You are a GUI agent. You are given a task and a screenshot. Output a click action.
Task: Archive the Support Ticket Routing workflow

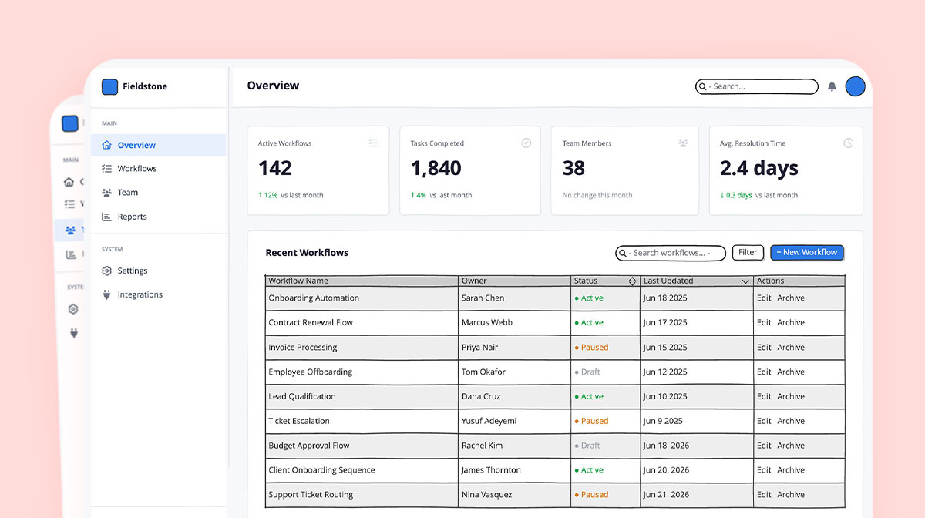tap(791, 495)
